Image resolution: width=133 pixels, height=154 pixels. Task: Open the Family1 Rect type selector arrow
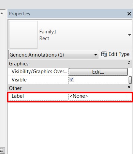coord(130,35)
